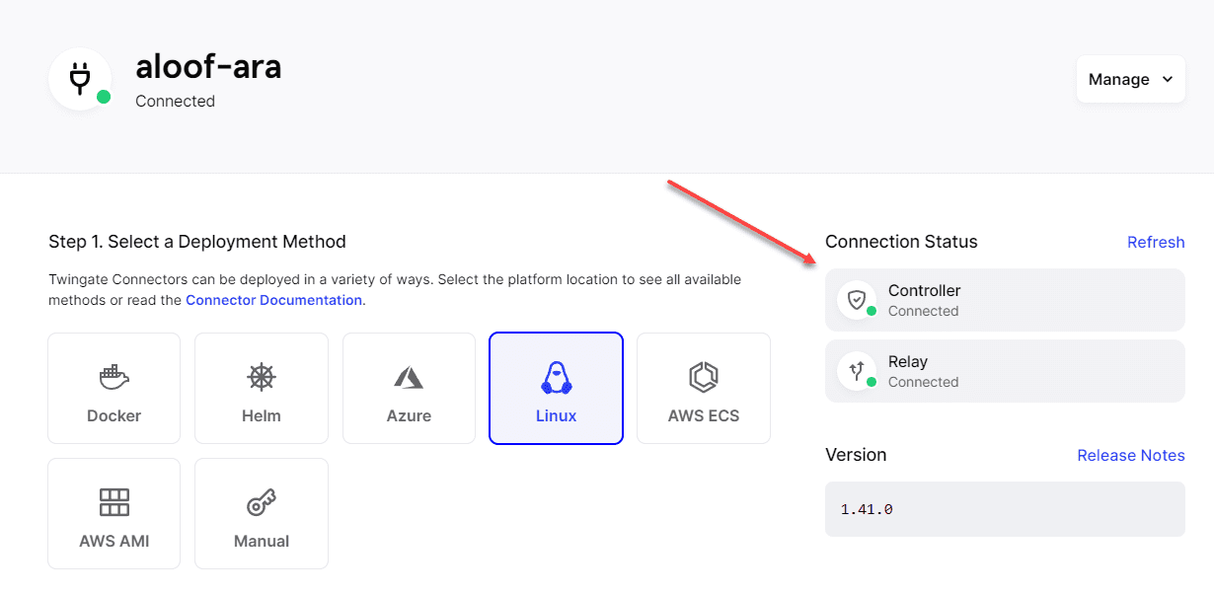Select the Helm wheel icon
1214x596 pixels.
(261, 376)
